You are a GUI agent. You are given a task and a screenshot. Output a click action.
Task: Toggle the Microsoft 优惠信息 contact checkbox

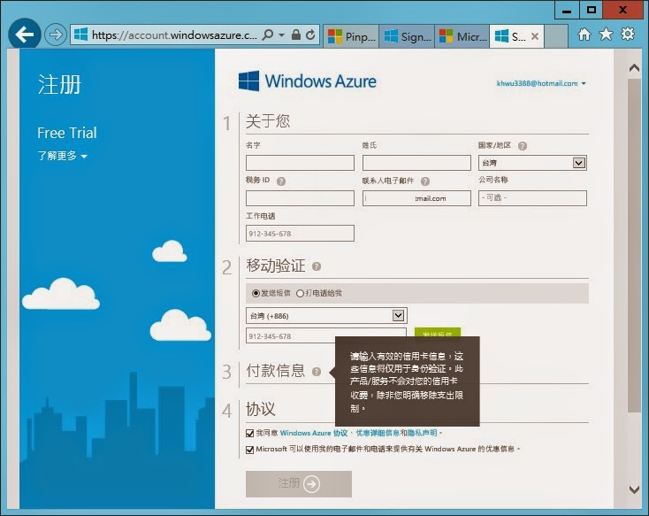point(249,450)
